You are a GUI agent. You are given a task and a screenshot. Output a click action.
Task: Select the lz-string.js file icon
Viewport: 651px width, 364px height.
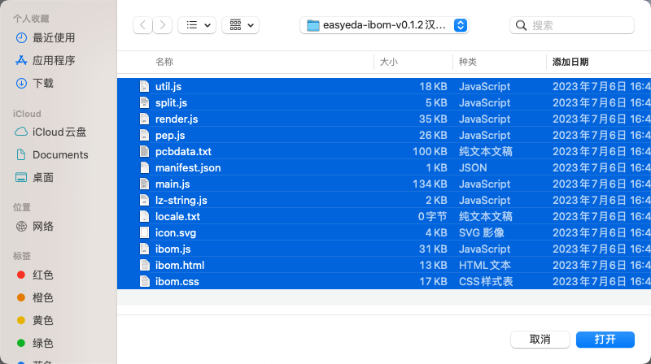pos(144,200)
